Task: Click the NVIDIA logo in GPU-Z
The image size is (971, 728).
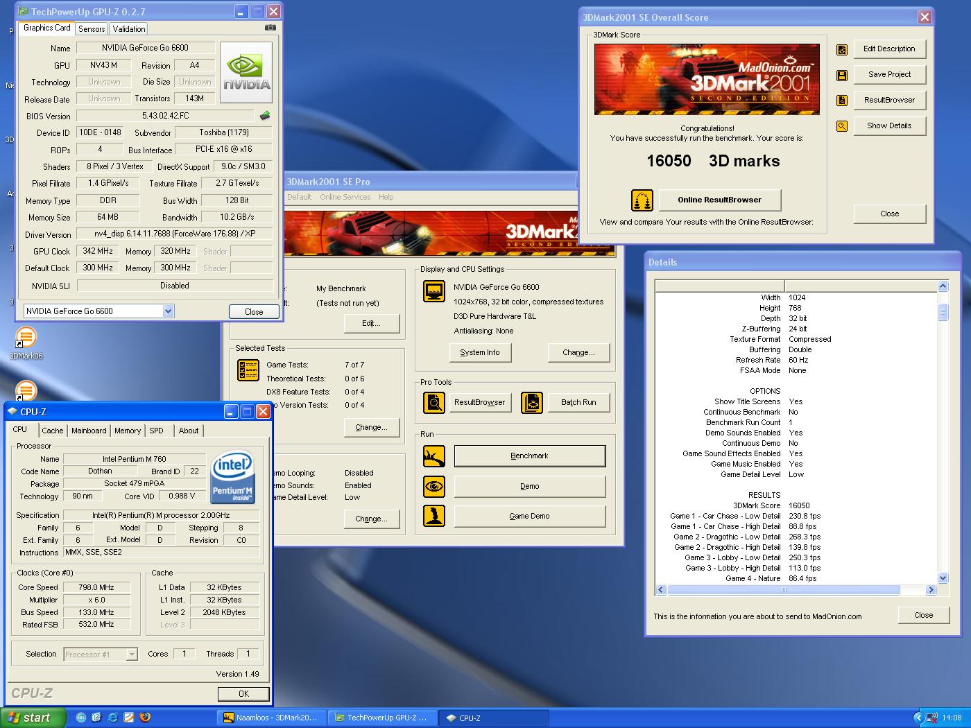Action: (x=246, y=73)
